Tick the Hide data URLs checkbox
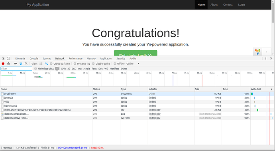 pos(35,69)
